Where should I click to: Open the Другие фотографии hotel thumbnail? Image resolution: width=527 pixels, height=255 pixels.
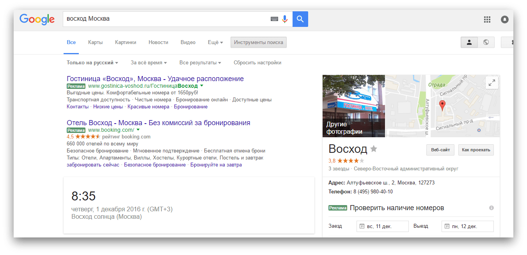point(353,106)
